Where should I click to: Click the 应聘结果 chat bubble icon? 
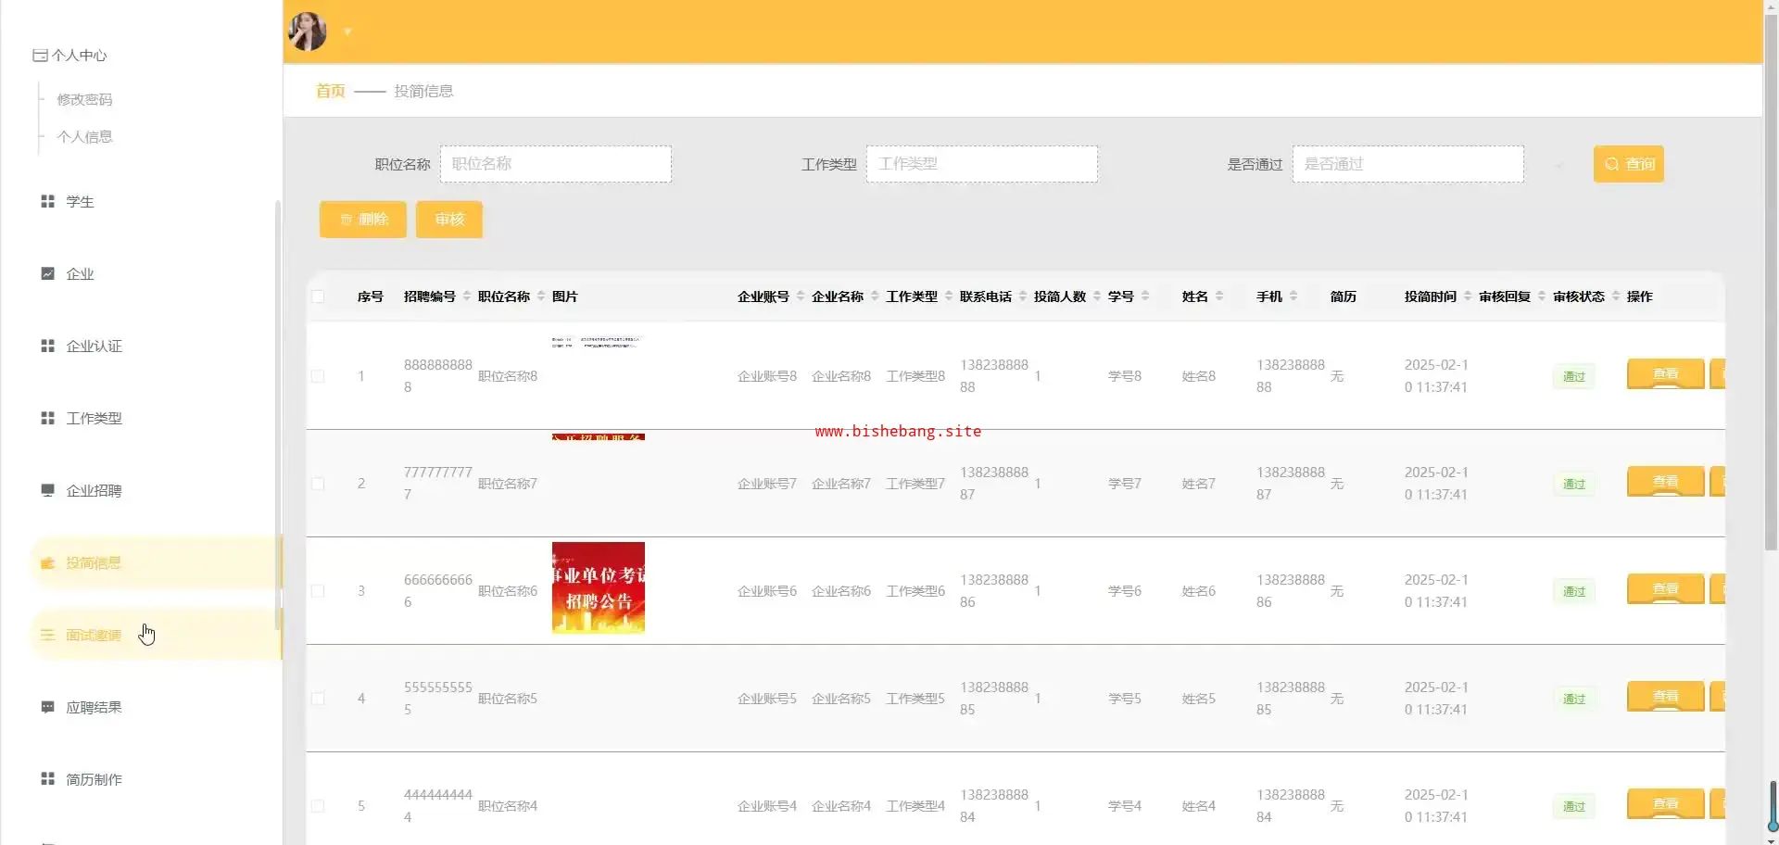(x=47, y=707)
